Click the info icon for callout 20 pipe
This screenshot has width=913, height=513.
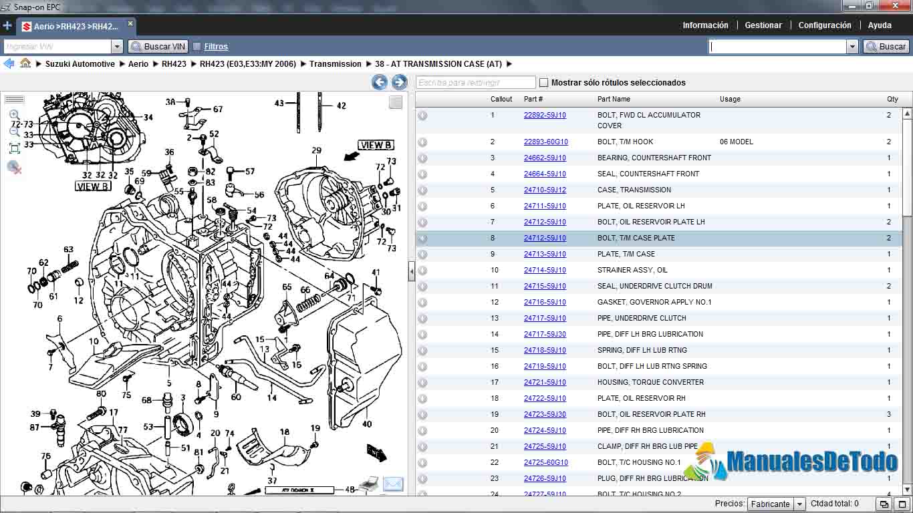pyautogui.click(x=422, y=431)
